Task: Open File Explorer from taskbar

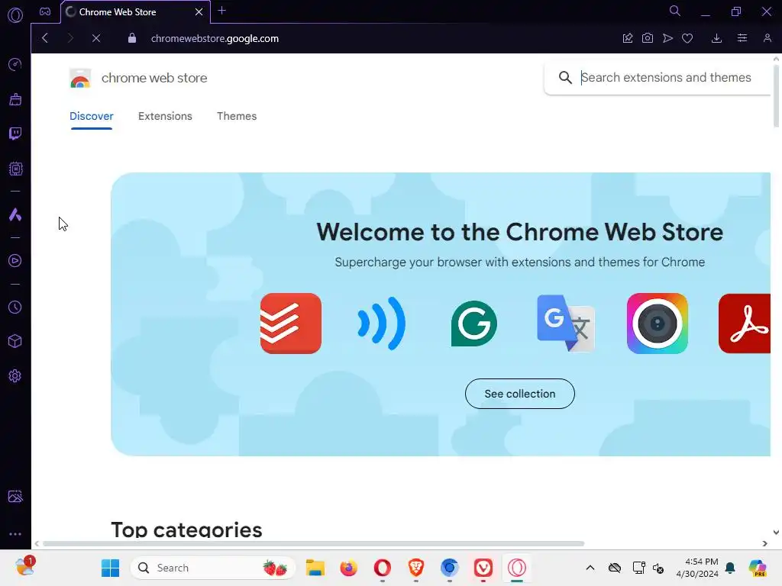Action: (315, 568)
